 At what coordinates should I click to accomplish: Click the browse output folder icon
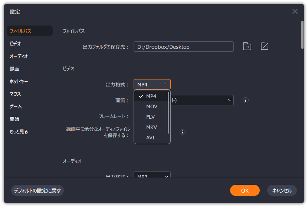tap(247, 46)
